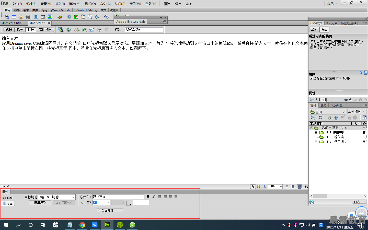
Task: Click the 全部 button in CSS panel
Action: 314,29
